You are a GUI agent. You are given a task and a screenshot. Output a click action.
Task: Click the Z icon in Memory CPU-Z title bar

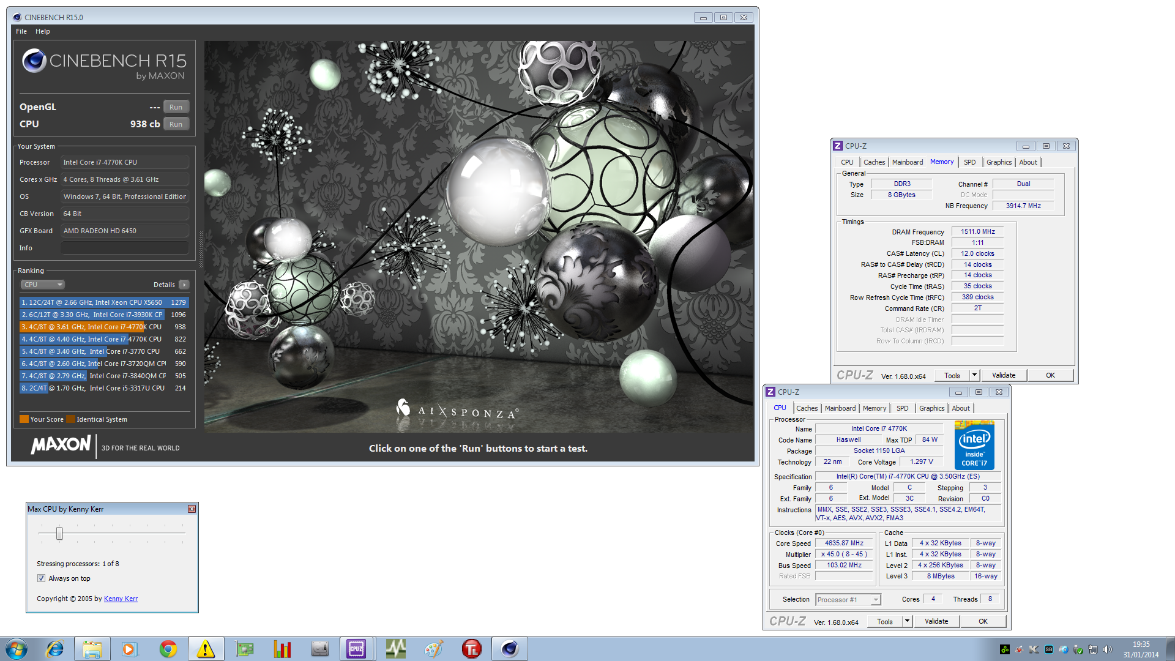click(x=838, y=146)
